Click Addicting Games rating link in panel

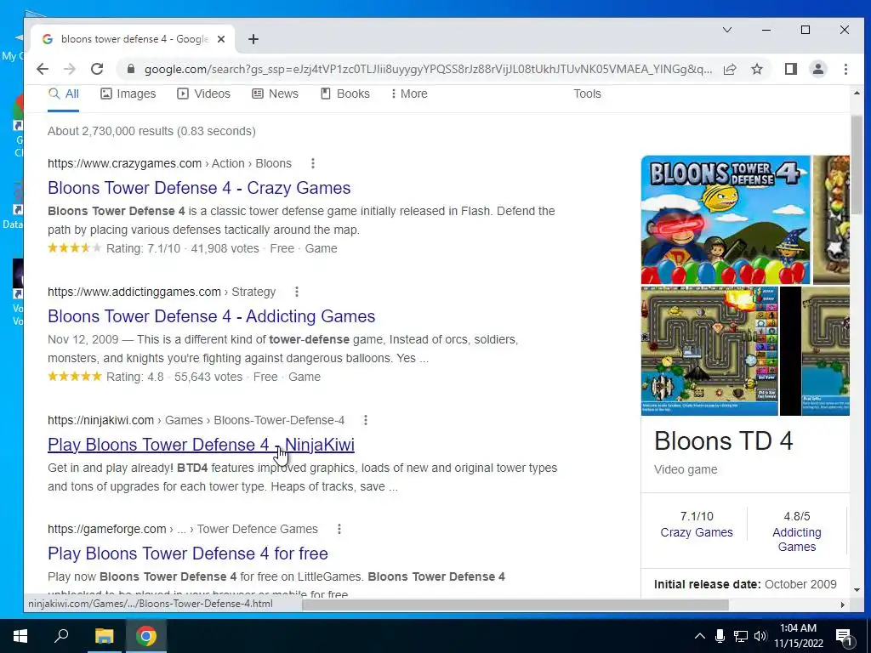pyautogui.click(x=796, y=540)
